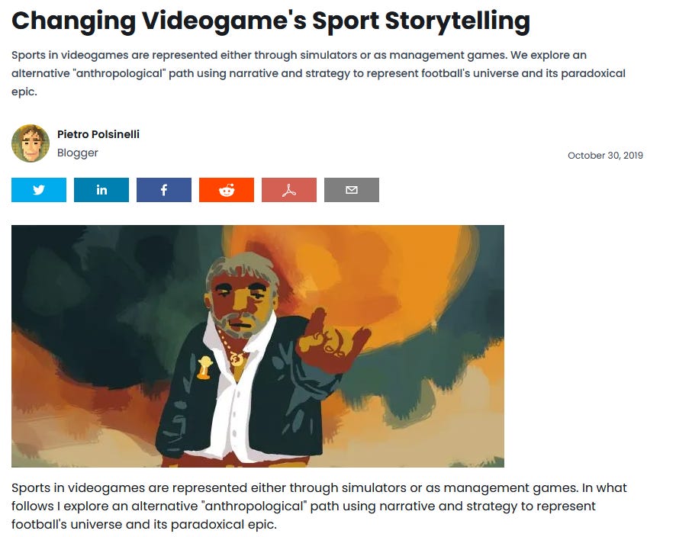The image size is (676, 537).
Task: Share the article on Facebook
Action: click(x=164, y=190)
